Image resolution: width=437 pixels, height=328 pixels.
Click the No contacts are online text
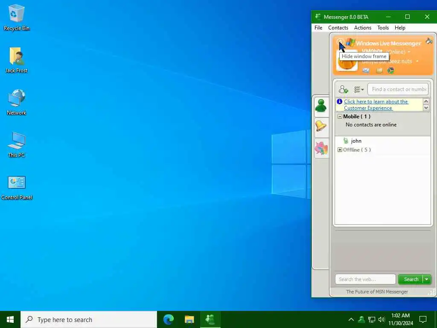pyautogui.click(x=371, y=125)
